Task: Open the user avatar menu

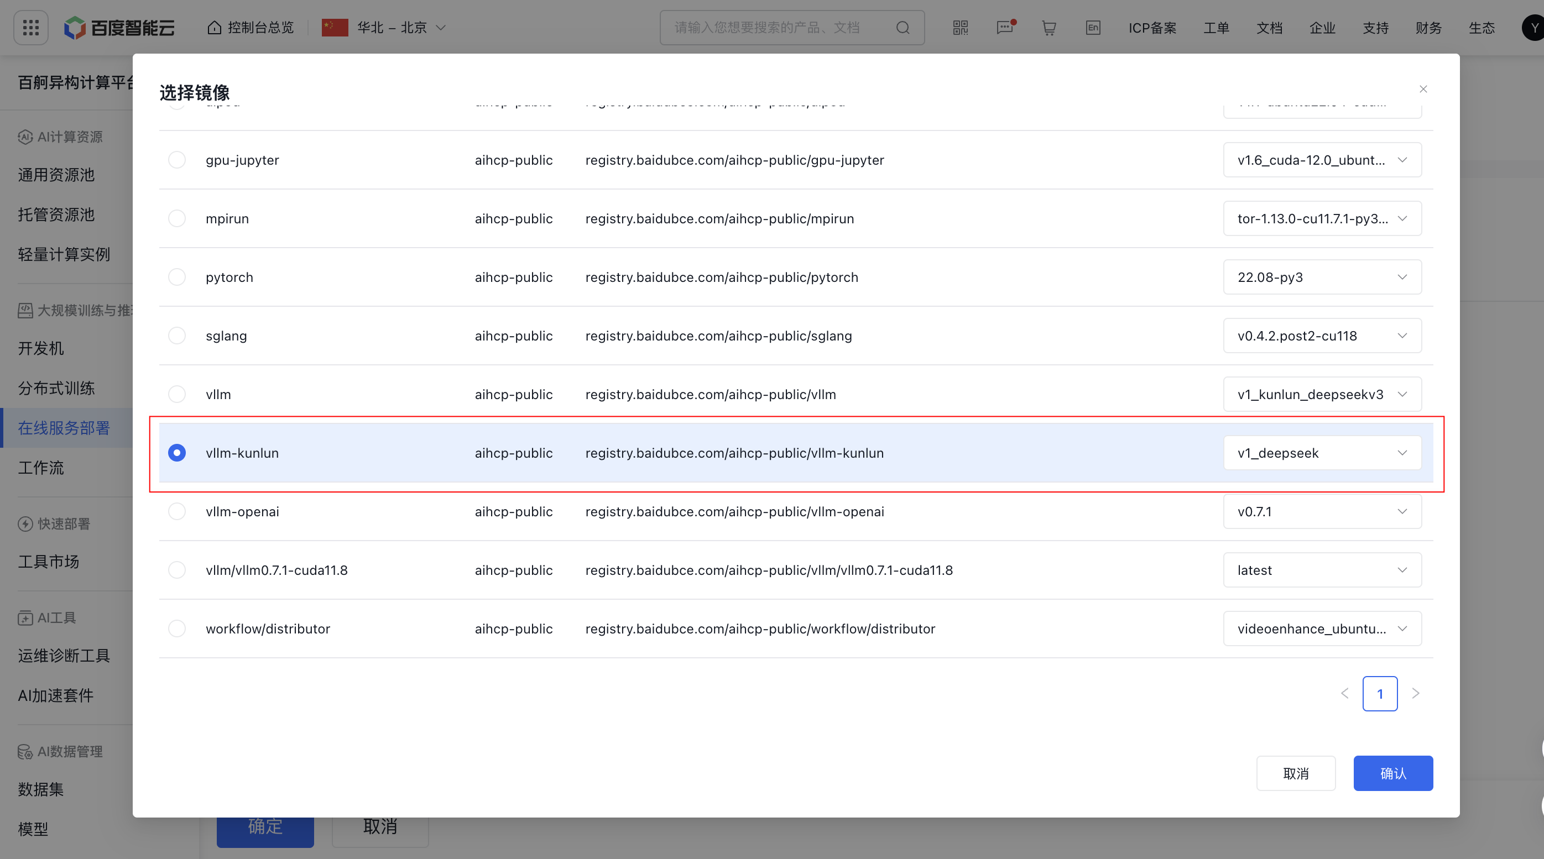Action: pyautogui.click(x=1533, y=28)
